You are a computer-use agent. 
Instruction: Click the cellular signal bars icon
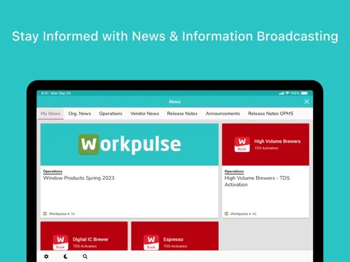(282, 94)
